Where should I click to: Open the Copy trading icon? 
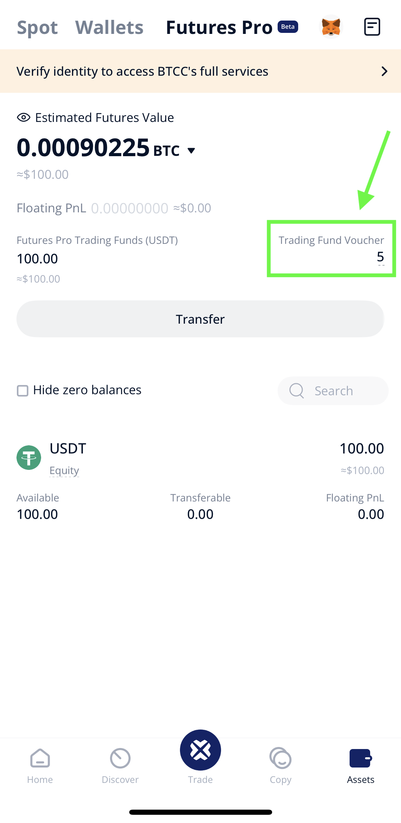coord(280,758)
